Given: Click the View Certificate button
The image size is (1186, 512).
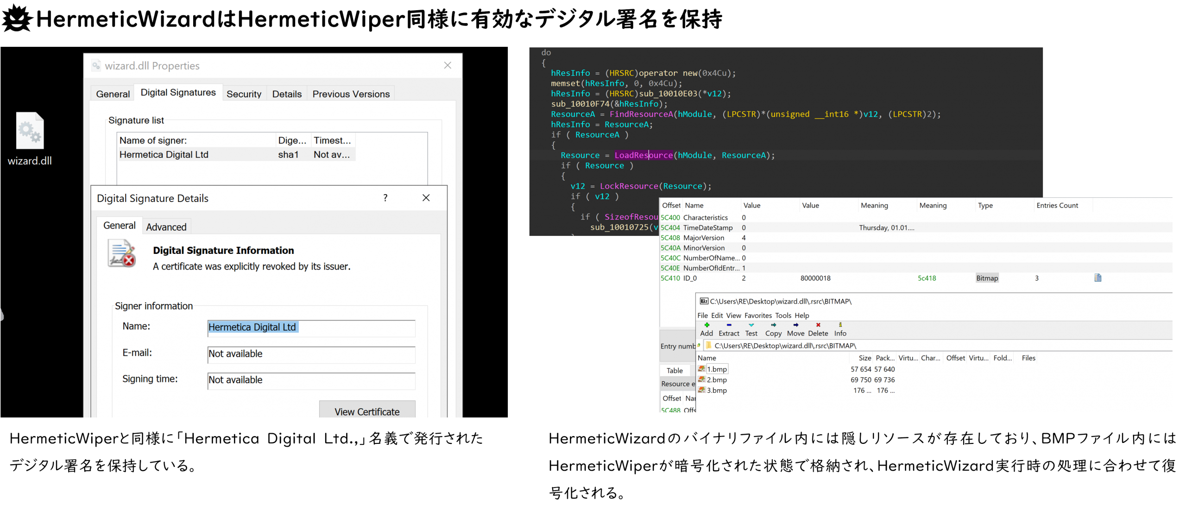Looking at the screenshot, I should pos(367,411).
